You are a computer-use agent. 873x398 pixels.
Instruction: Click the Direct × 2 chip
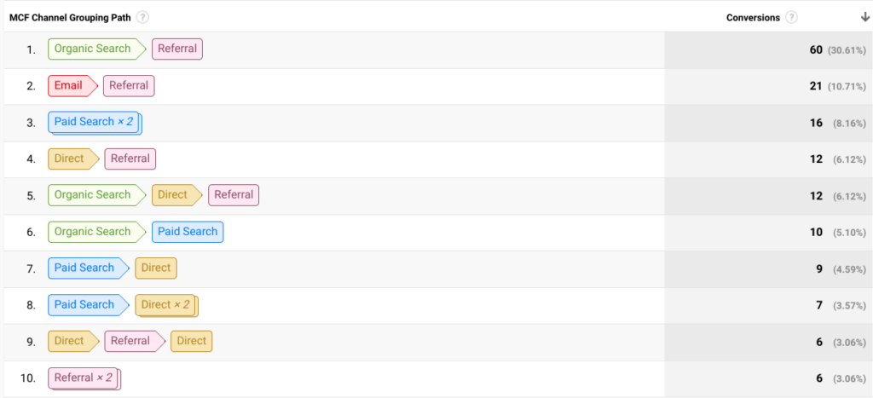pos(166,305)
